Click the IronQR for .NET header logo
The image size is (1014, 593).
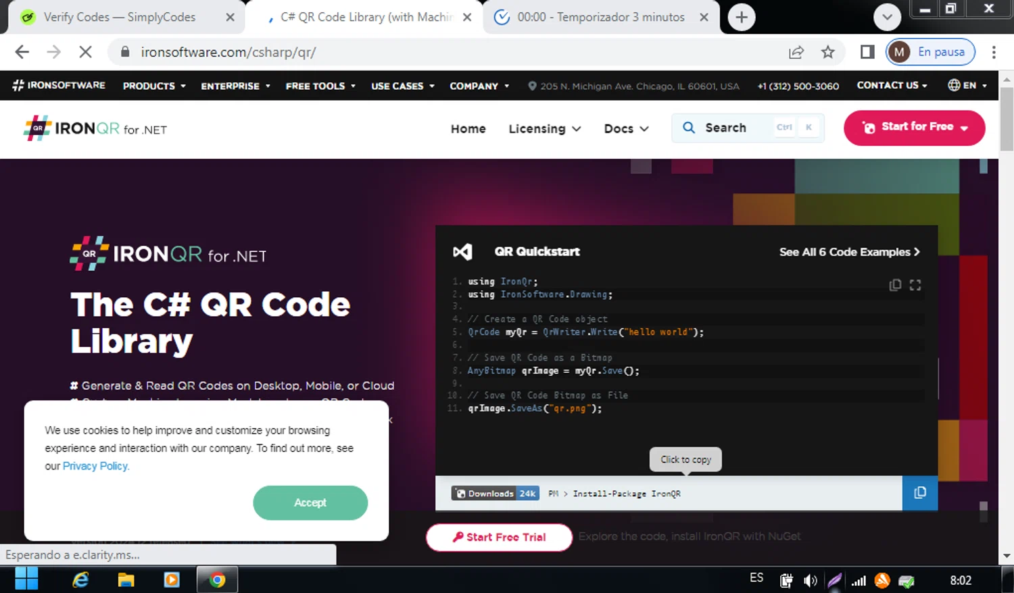95,128
